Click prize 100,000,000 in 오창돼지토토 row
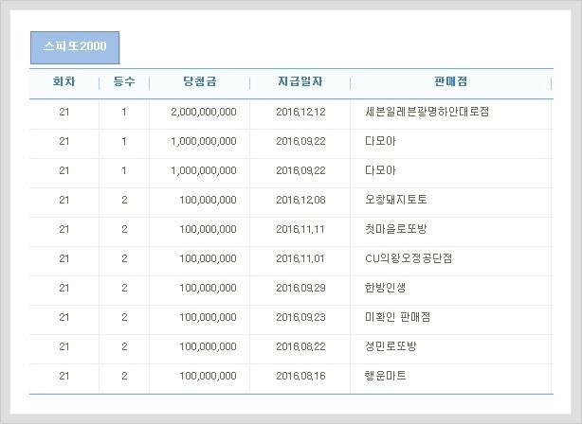Screen dimensions: 582x424 click(x=208, y=200)
